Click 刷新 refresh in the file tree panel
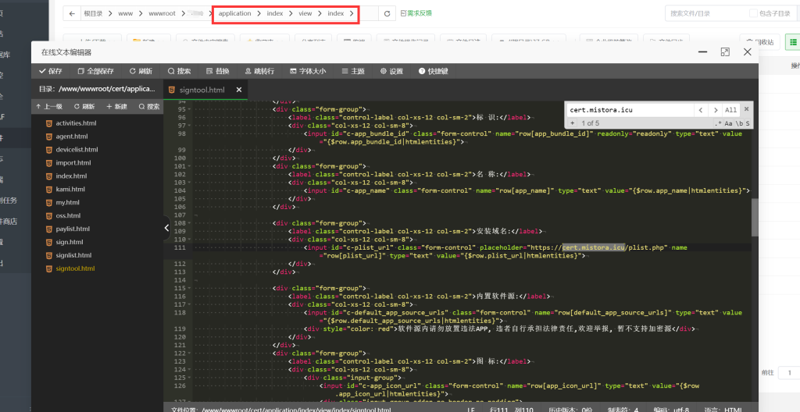Image resolution: width=800 pixels, height=412 pixels. (x=84, y=107)
